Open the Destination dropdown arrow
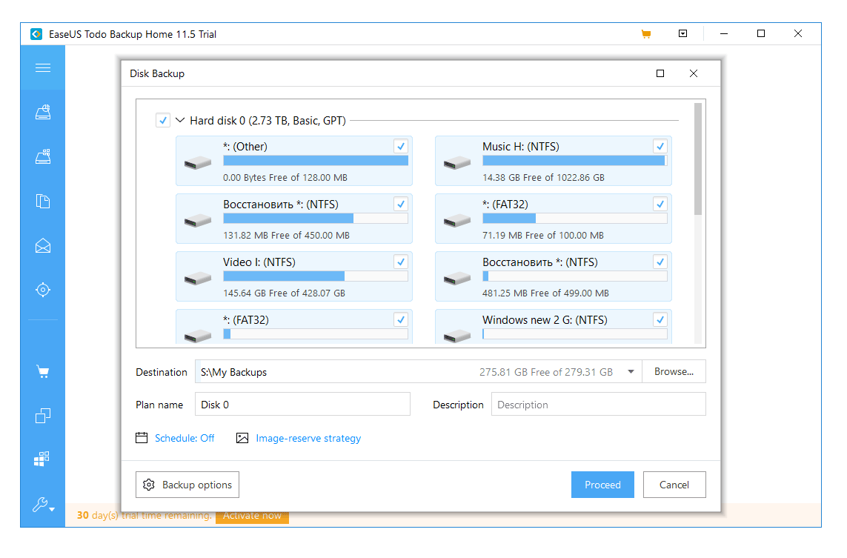This screenshot has width=847, height=558. [x=631, y=372]
